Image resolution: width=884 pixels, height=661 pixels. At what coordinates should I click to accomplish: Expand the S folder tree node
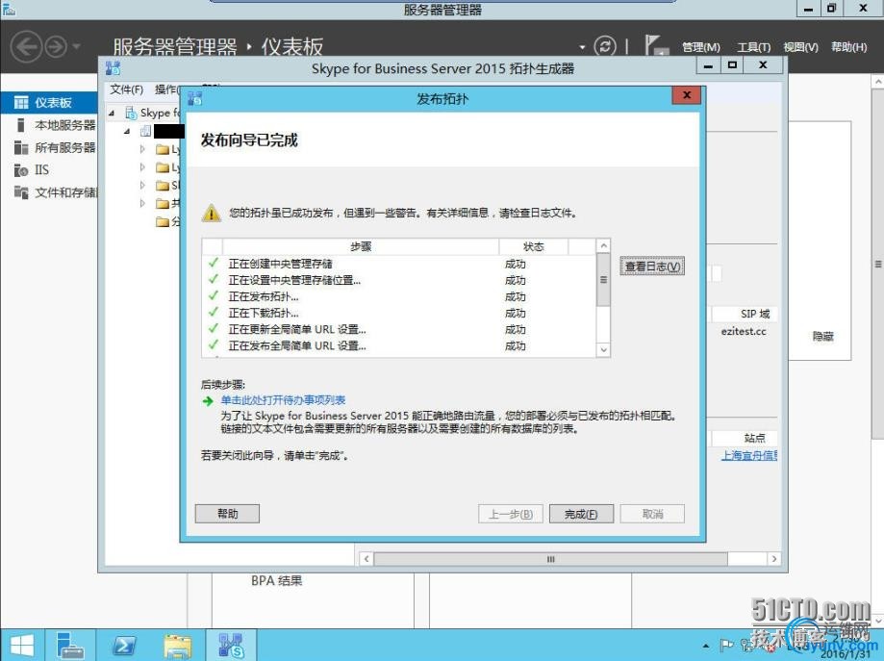click(x=142, y=185)
